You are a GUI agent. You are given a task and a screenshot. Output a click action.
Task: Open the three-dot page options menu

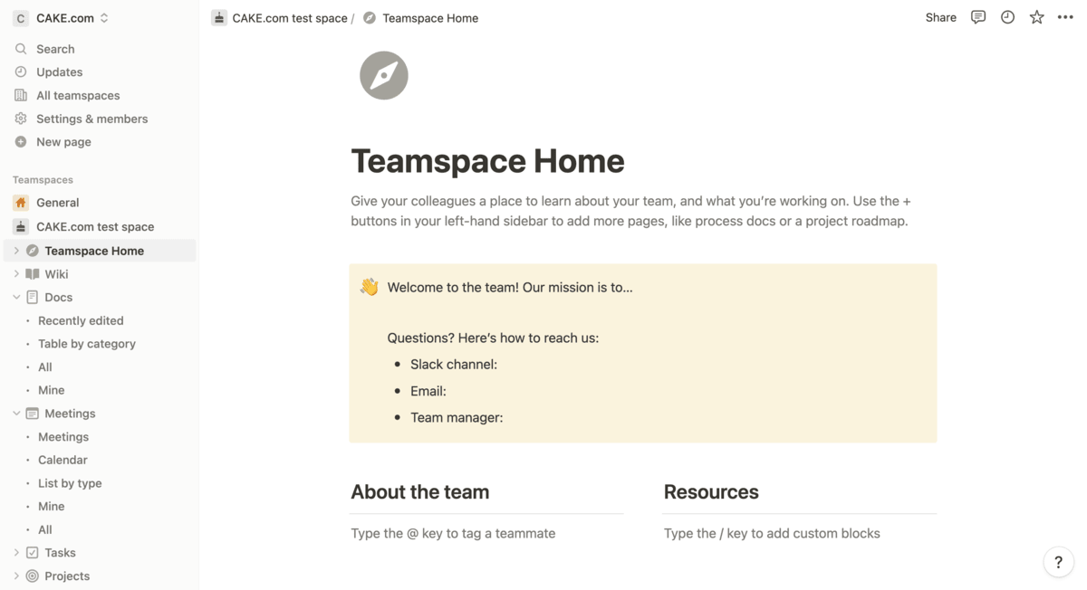(x=1065, y=17)
